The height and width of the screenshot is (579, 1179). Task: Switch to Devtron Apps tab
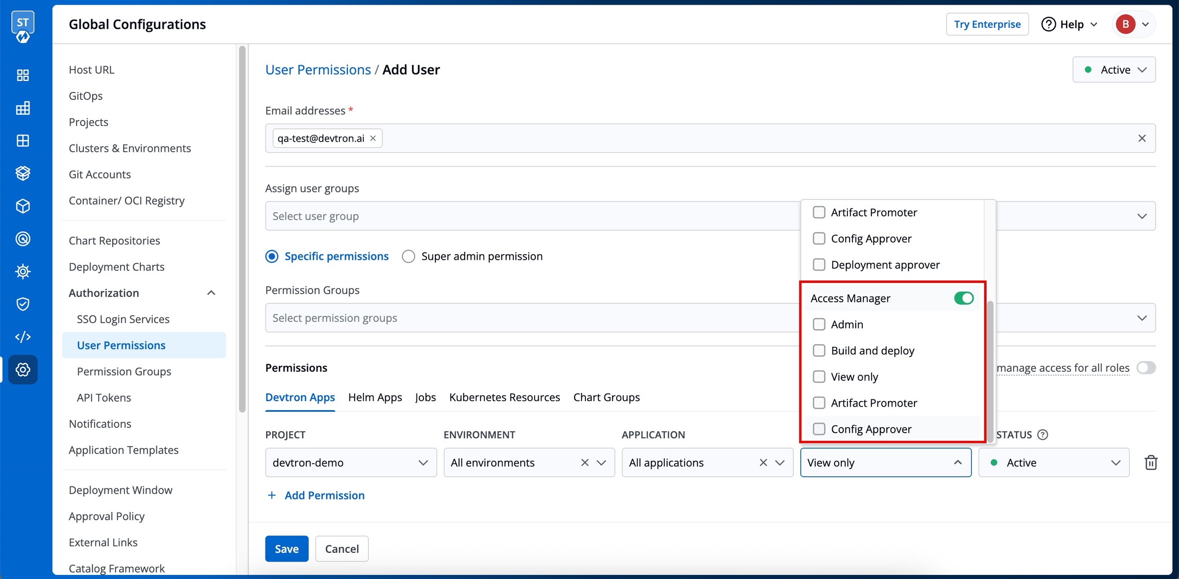click(300, 397)
